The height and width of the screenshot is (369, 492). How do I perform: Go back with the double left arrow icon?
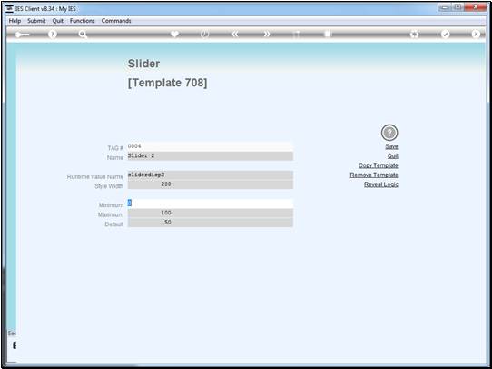235,35
